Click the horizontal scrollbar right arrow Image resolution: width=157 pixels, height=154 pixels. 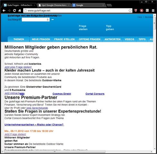151,152
